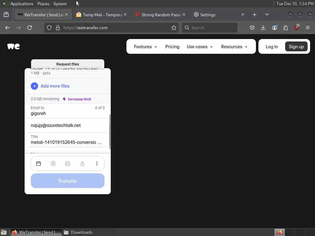Click the transfer form scrollbar
315x236 pixels.
coord(110,132)
